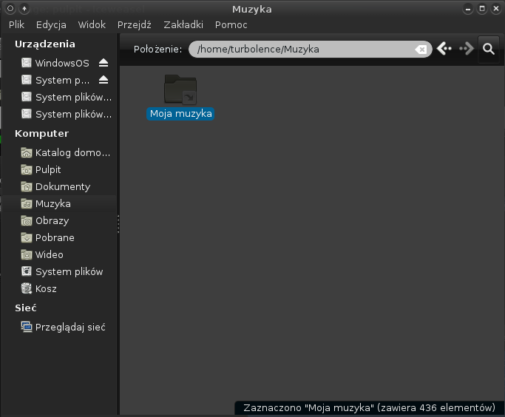Eject the WindowsOS drive

104,63
